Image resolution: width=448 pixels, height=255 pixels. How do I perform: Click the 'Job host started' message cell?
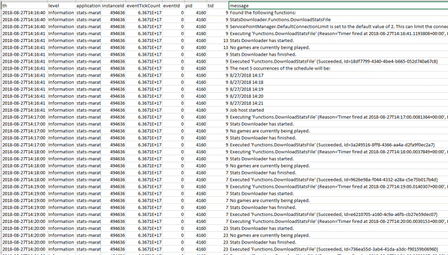[339, 110]
